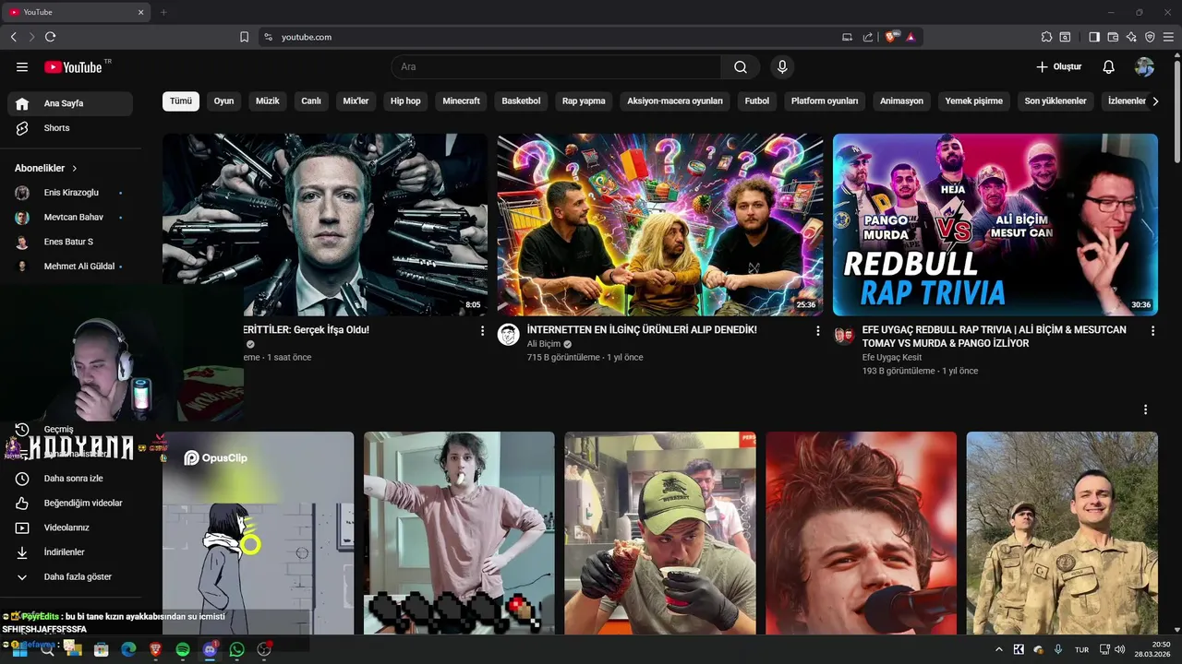1182x664 pixels.
Task: Select the Futbol filter chip
Action: (757, 101)
